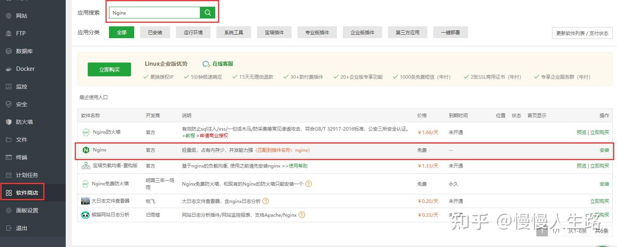Open 安全 in the sidebar
The image size is (617, 247).
pyautogui.click(x=22, y=104)
